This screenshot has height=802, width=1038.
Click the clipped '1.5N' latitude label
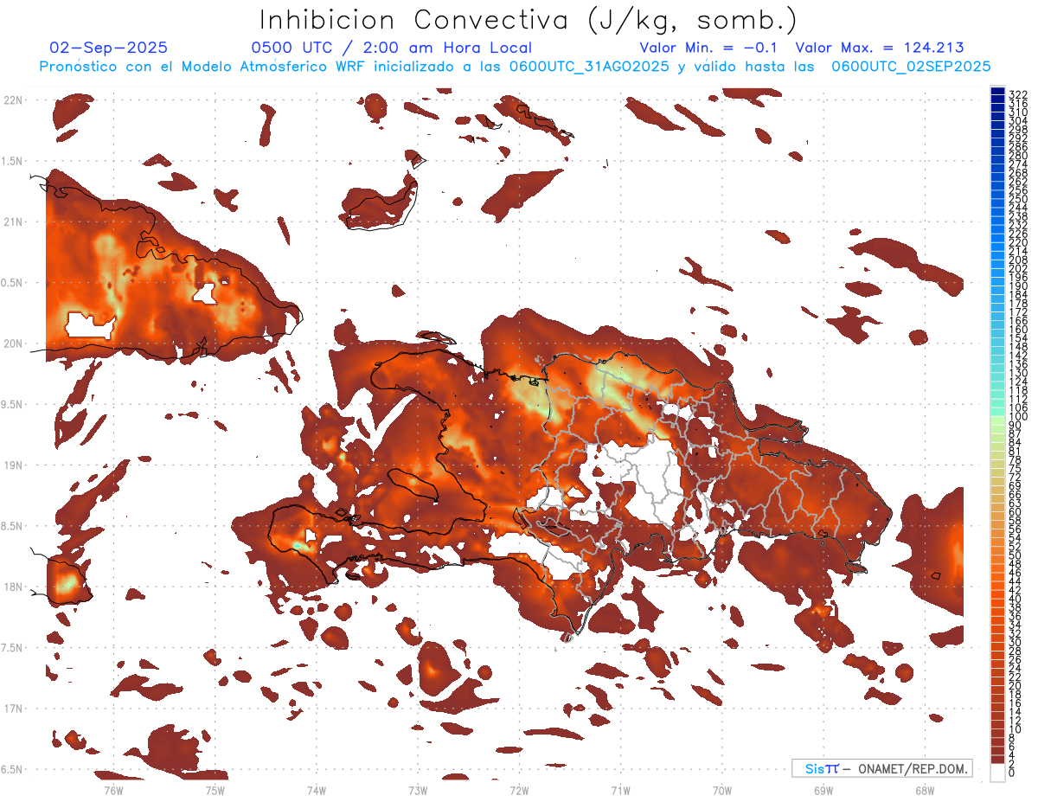[x=11, y=162]
